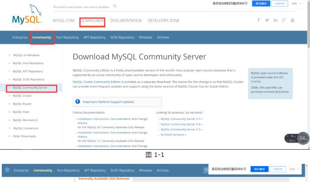Open the DEVELOPER ZONE menu item

coord(164,20)
